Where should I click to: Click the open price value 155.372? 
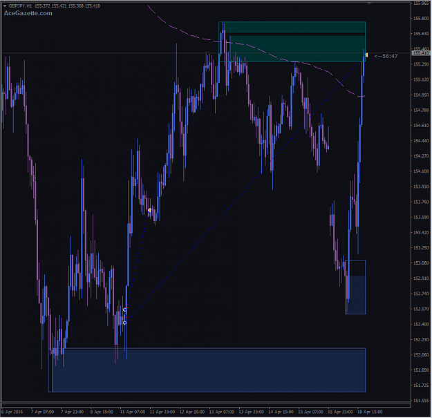coord(42,6)
